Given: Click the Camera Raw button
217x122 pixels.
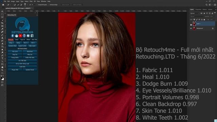Looking at the screenshot, I should tap(13, 46).
